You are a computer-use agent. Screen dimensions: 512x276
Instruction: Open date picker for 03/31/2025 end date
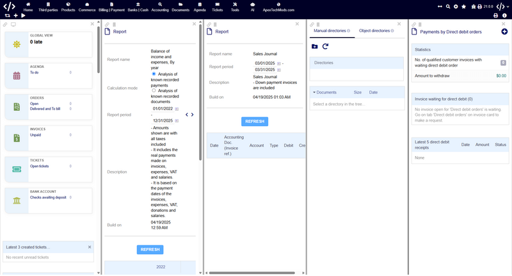pyautogui.click(x=280, y=70)
